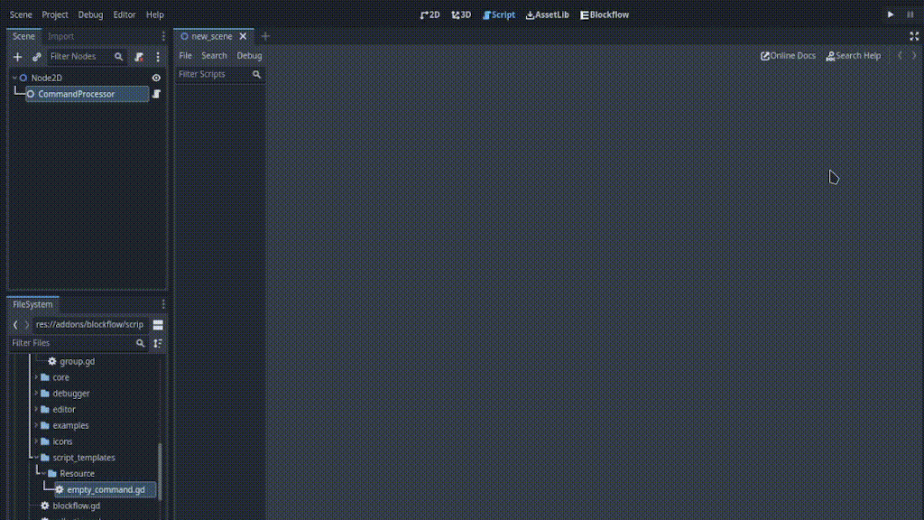Toggle visibility of Node2D
The width and height of the screenshot is (924, 520).
point(156,78)
